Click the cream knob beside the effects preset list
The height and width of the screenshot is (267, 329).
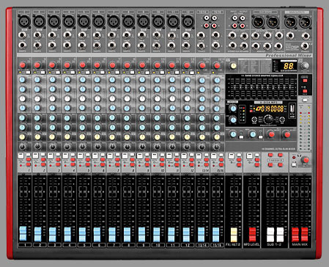coord(233,65)
